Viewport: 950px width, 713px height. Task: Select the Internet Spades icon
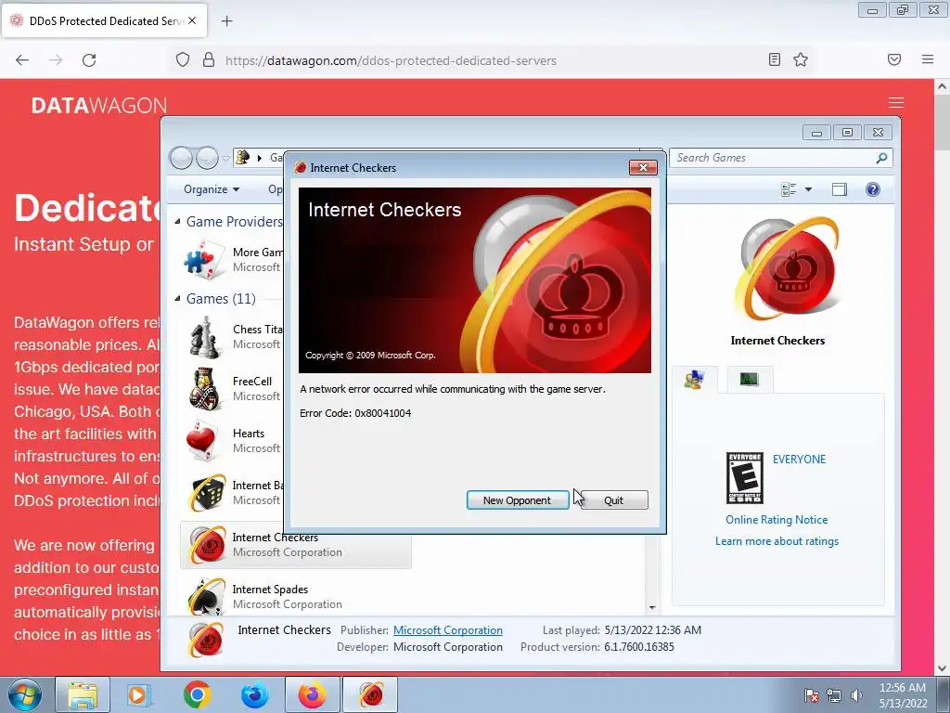click(206, 597)
